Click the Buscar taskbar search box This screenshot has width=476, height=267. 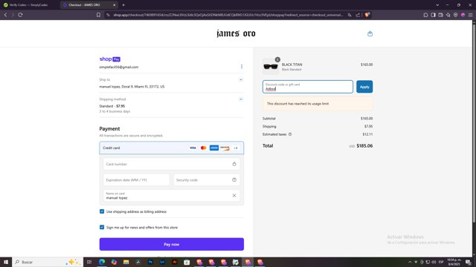click(48, 262)
